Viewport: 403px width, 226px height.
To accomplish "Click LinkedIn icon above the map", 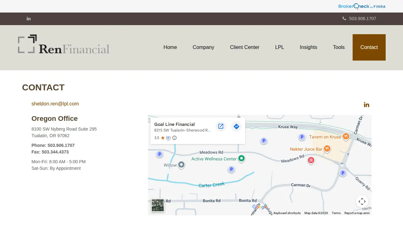I will 366,105.
